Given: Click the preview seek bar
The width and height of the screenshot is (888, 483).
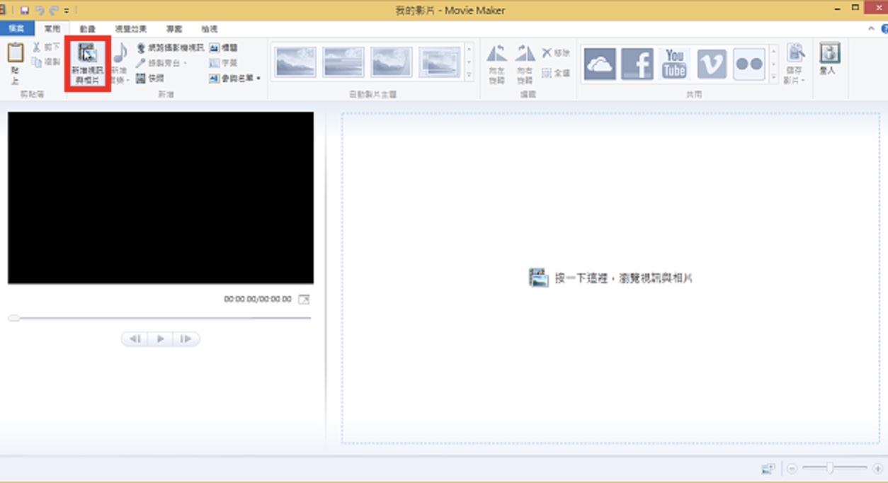Looking at the screenshot, I should [x=159, y=318].
